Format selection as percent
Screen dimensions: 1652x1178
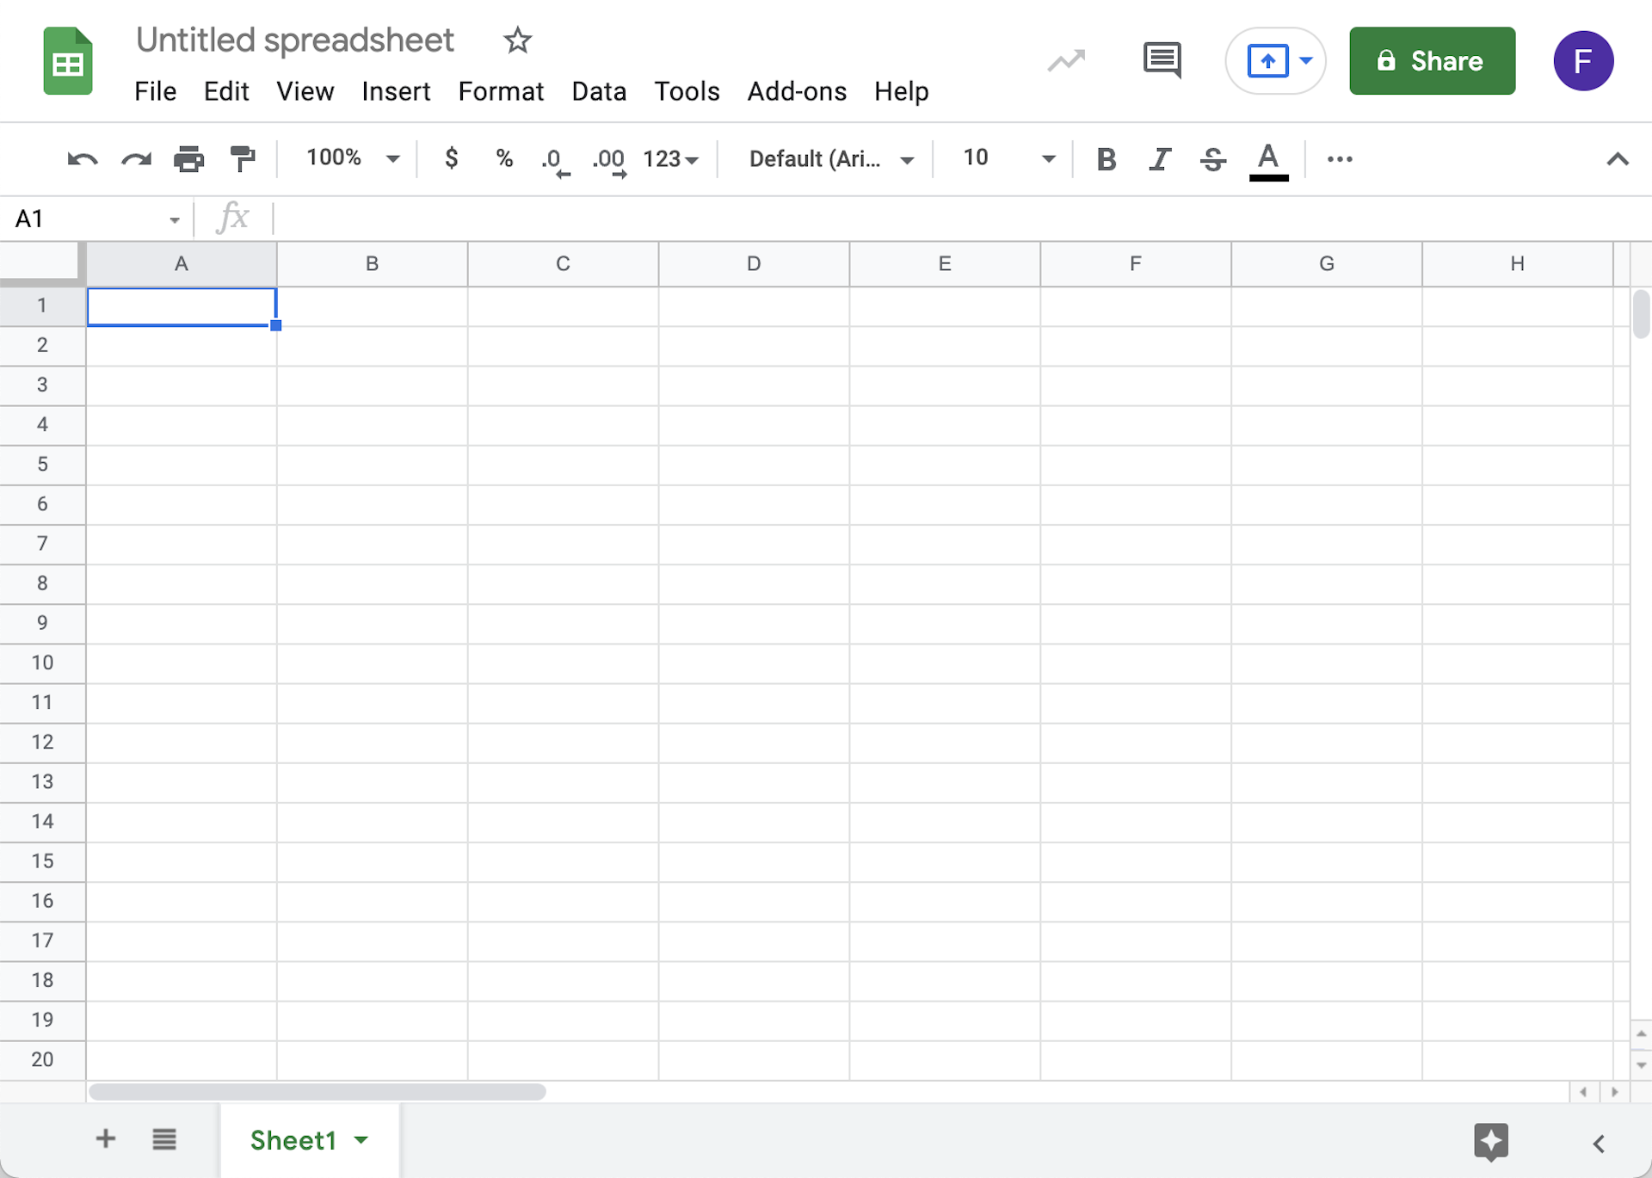[503, 158]
